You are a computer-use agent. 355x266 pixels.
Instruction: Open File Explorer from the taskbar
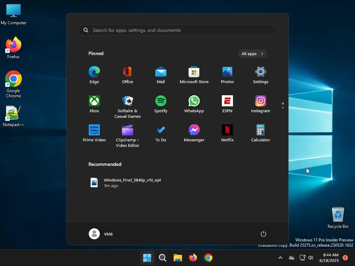[x=178, y=258]
